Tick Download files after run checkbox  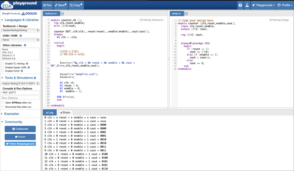pos(3,107)
